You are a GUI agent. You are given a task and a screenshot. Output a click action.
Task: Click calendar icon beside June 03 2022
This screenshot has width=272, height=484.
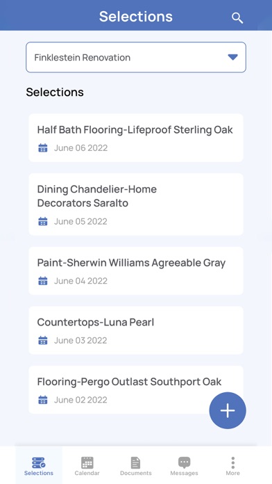click(x=43, y=340)
